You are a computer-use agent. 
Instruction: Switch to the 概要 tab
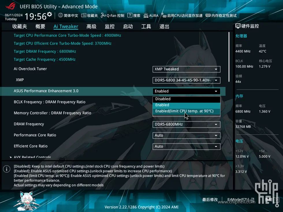tap(40, 27)
